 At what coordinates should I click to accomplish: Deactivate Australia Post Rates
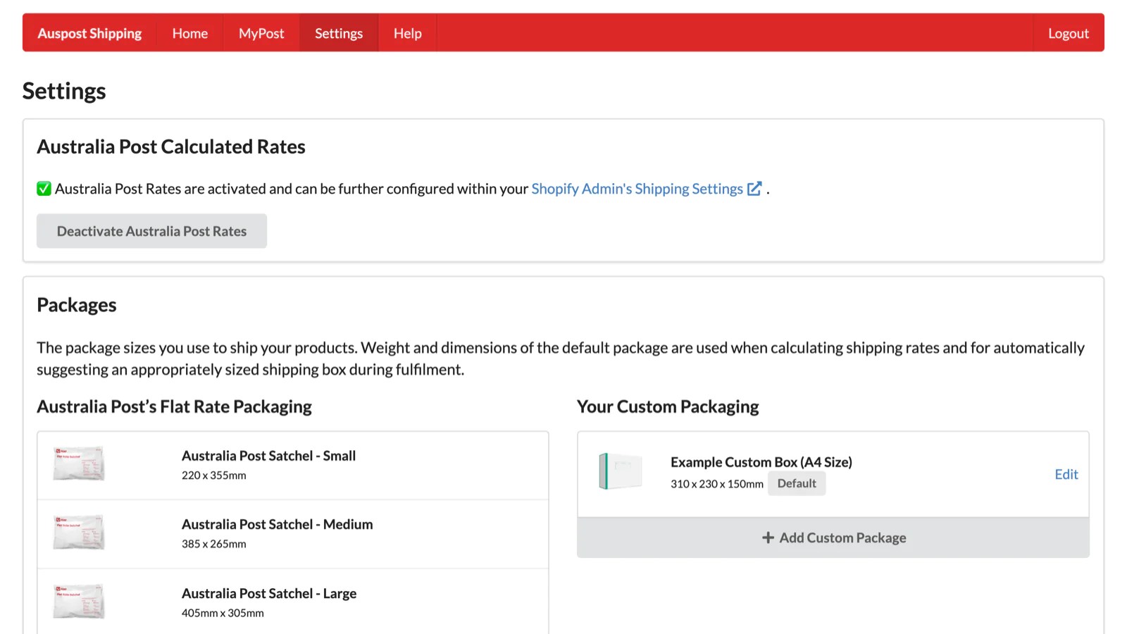(151, 230)
